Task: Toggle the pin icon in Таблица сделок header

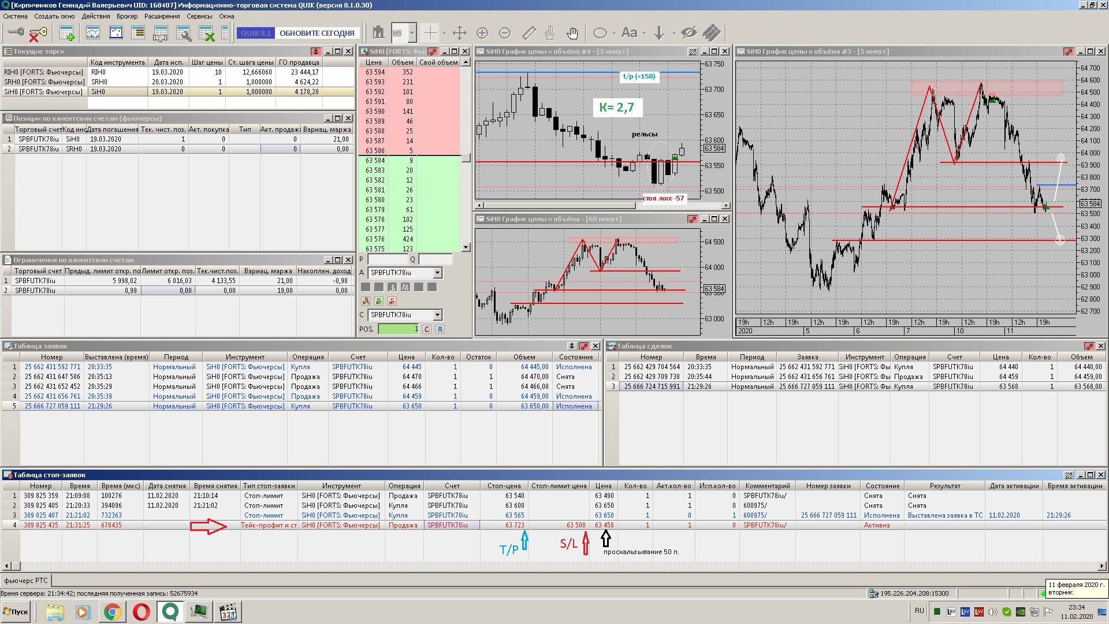Action: [x=1089, y=346]
